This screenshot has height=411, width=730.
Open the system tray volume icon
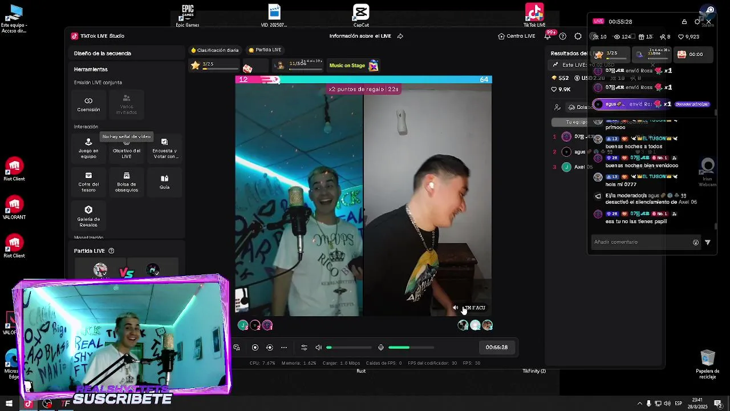pyautogui.click(x=667, y=404)
